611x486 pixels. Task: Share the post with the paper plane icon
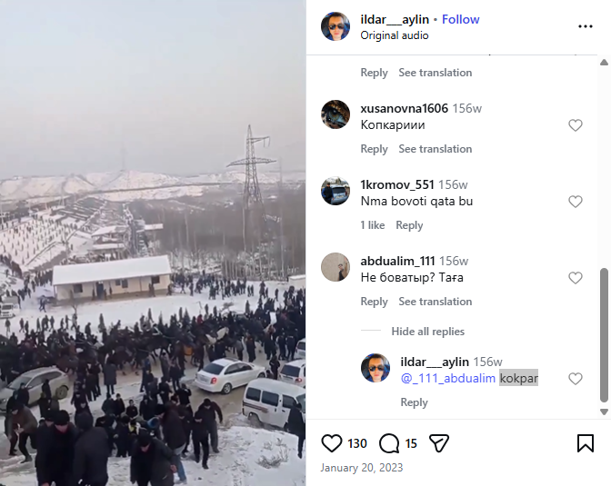tap(439, 443)
